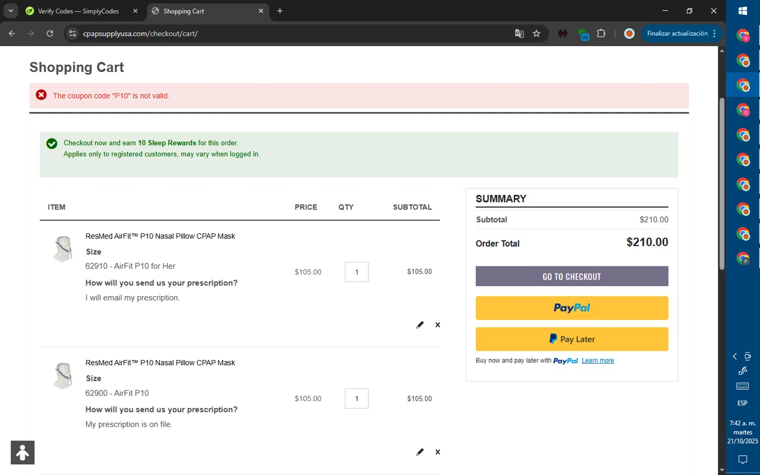Open the pen workspace tray icon
Screen dimensions: 760x475
click(x=743, y=371)
